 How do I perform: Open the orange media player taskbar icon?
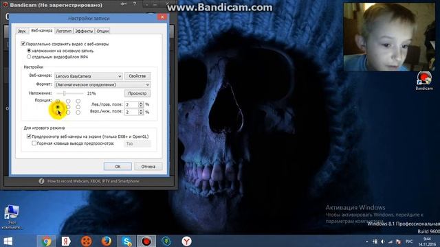pos(86,241)
